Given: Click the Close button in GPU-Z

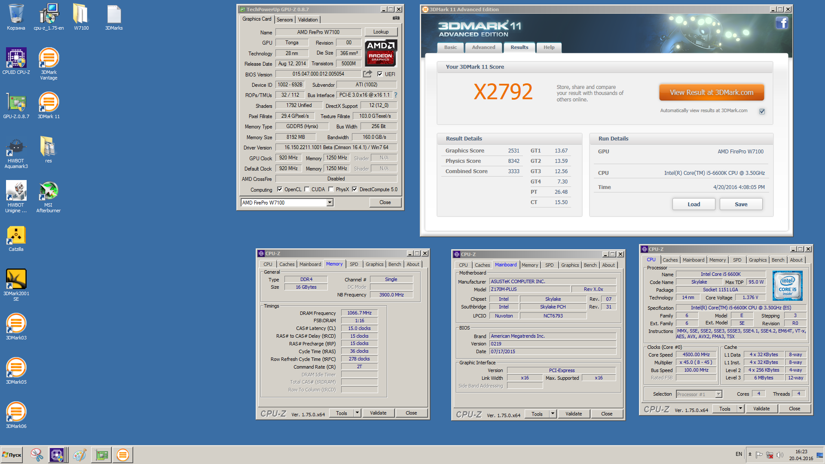Looking at the screenshot, I should point(385,202).
